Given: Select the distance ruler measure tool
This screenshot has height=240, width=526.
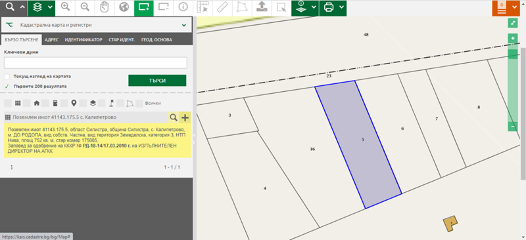Looking at the screenshot, I should coord(222,7).
